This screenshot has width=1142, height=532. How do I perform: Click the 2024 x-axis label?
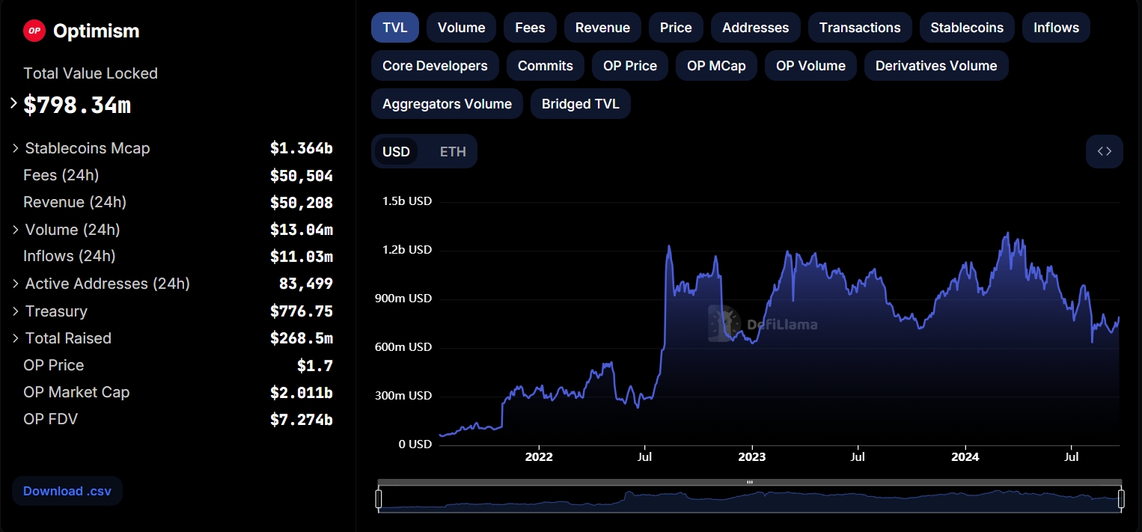click(x=965, y=456)
